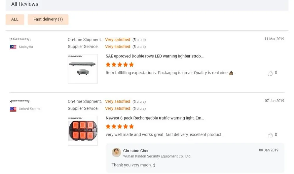Click the star rating on traffic light review
The width and height of the screenshot is (294, 174).
pyautogui.click(x=120, y=127)
